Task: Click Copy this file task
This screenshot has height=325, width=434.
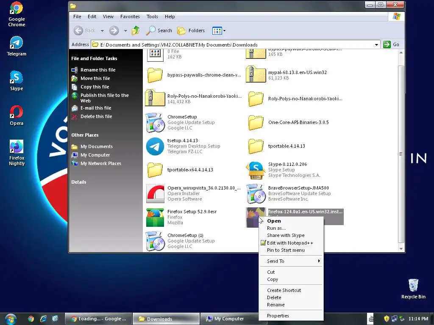Action: coord(90,87)
